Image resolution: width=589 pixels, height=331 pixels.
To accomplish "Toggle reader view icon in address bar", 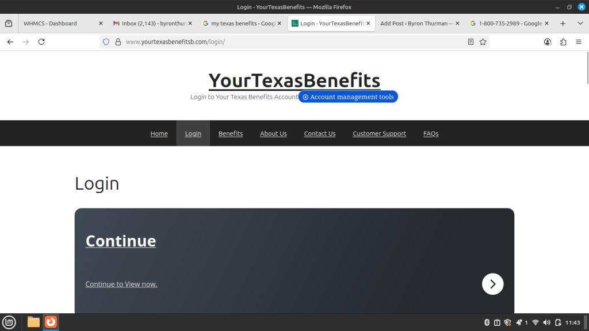I will point(471,42).
